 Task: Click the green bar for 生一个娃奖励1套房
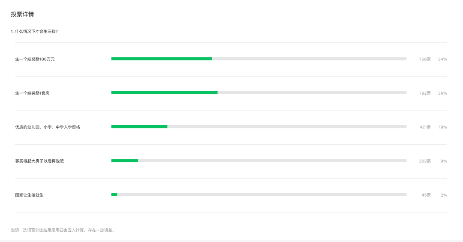(x=165, y=93)
